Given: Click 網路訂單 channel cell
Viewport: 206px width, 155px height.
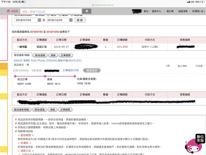Looking at the screenshot, I should click(x=42, y=47).
